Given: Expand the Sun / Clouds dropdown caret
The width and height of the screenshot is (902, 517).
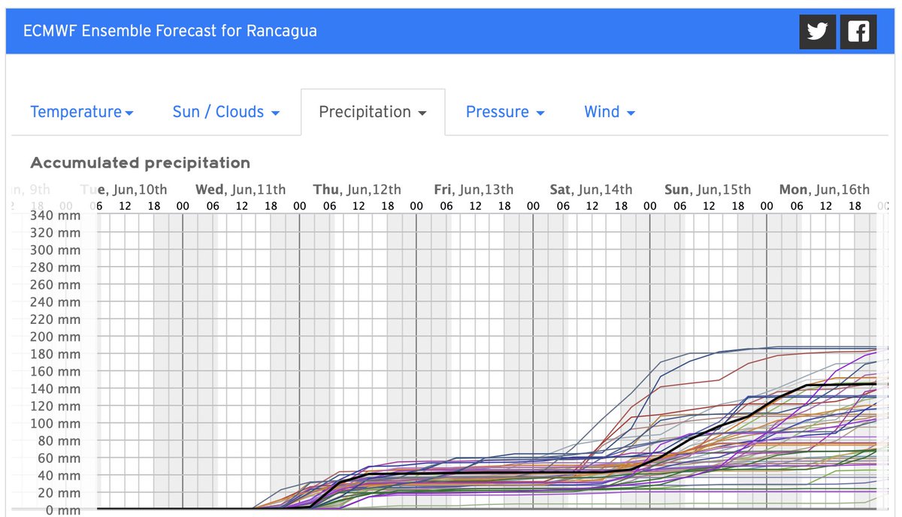Looking at the screenshot, I should tap(275, 113).
